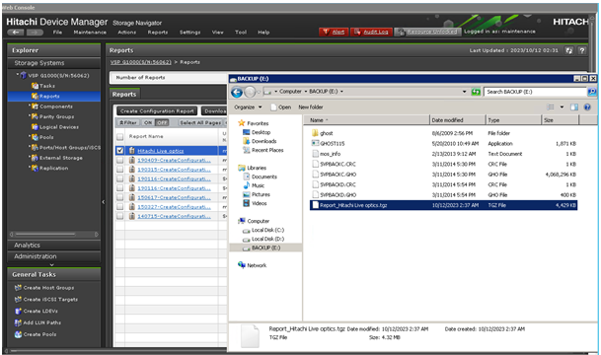Open the Audit Log button

point(371,32)
